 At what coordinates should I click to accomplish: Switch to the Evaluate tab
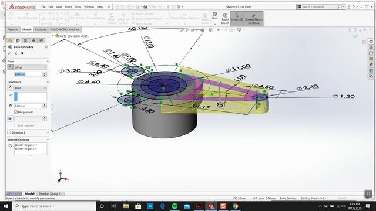pos(41,30)
